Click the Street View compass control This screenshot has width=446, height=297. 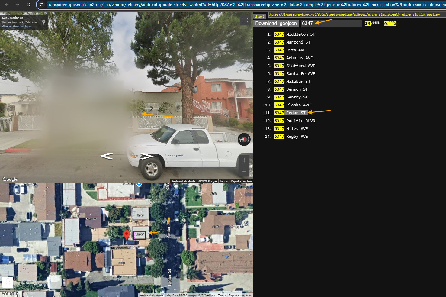click(x=244, y=139)
